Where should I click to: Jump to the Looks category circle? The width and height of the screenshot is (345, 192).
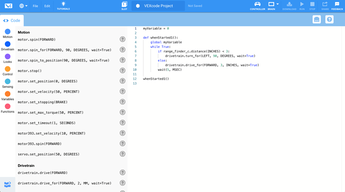pos(7,57)
